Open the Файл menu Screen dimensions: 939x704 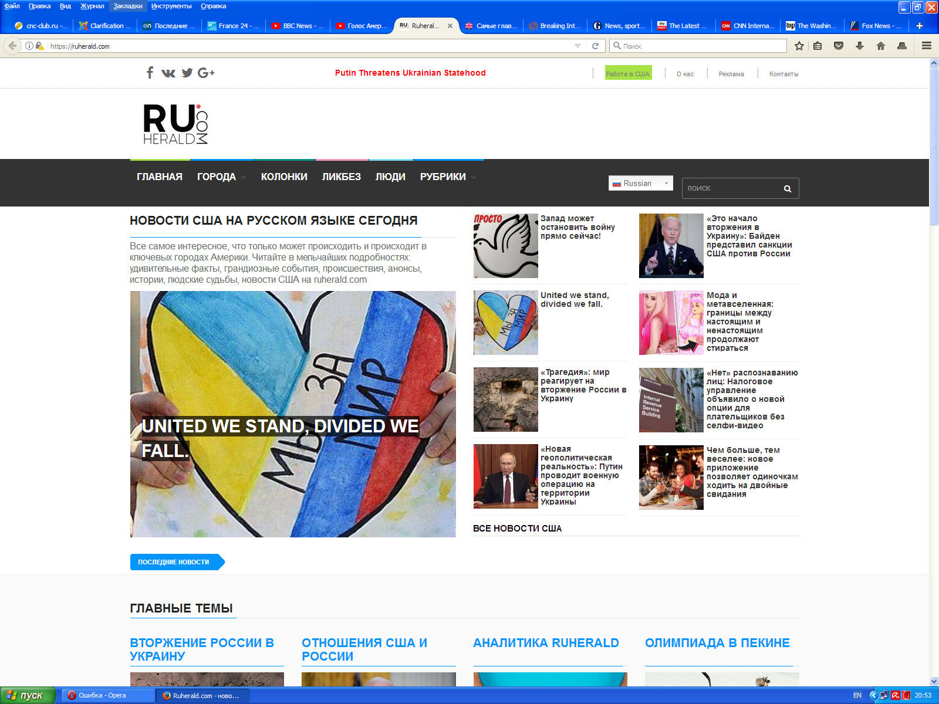coord(12,6)
